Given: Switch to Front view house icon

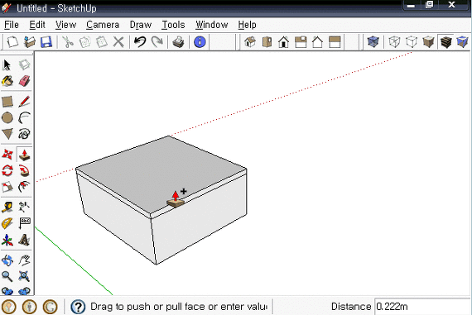Looking at the screenshot, I should (x=283, y=42).
